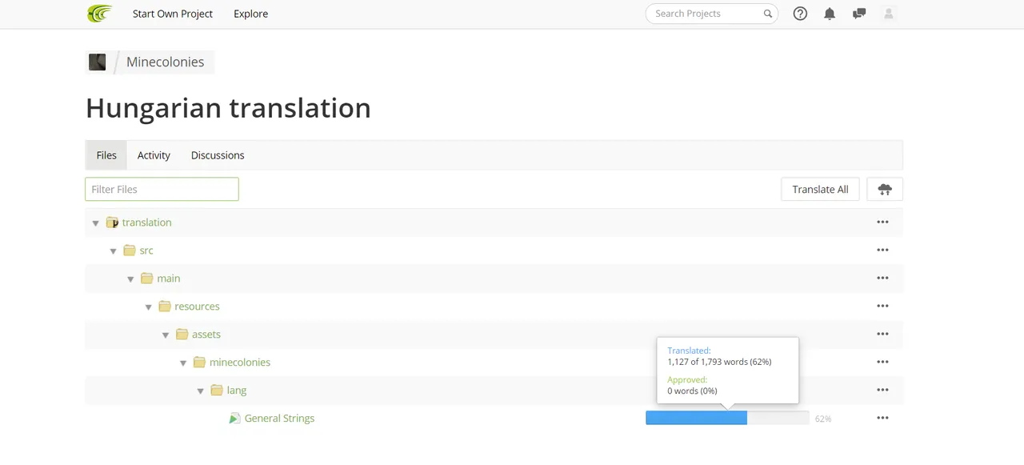Open options menu for src row
Image resolution: width=1024 pixels, height=465 pixels.
point(882,251)
